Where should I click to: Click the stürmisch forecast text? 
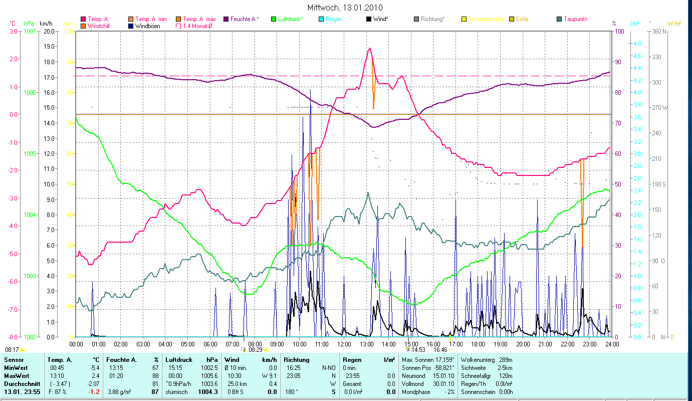coord(176,392)
